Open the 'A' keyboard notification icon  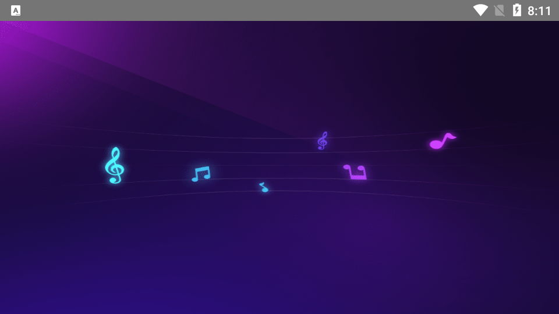coord(16,10)
